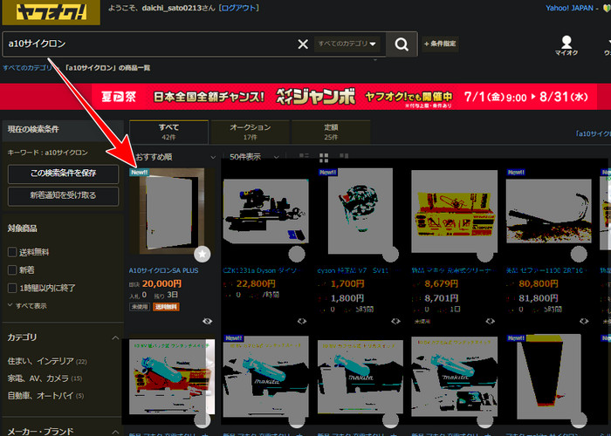Screen dimensions: 611x436
Task: Select the large tile view icon
Action: (344, 156)
